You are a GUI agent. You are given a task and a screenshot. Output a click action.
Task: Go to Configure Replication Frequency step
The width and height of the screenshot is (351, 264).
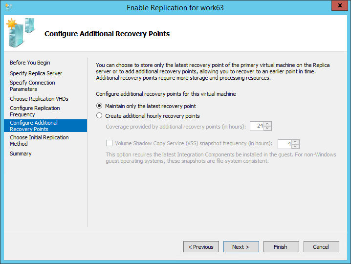click(35, 111)
